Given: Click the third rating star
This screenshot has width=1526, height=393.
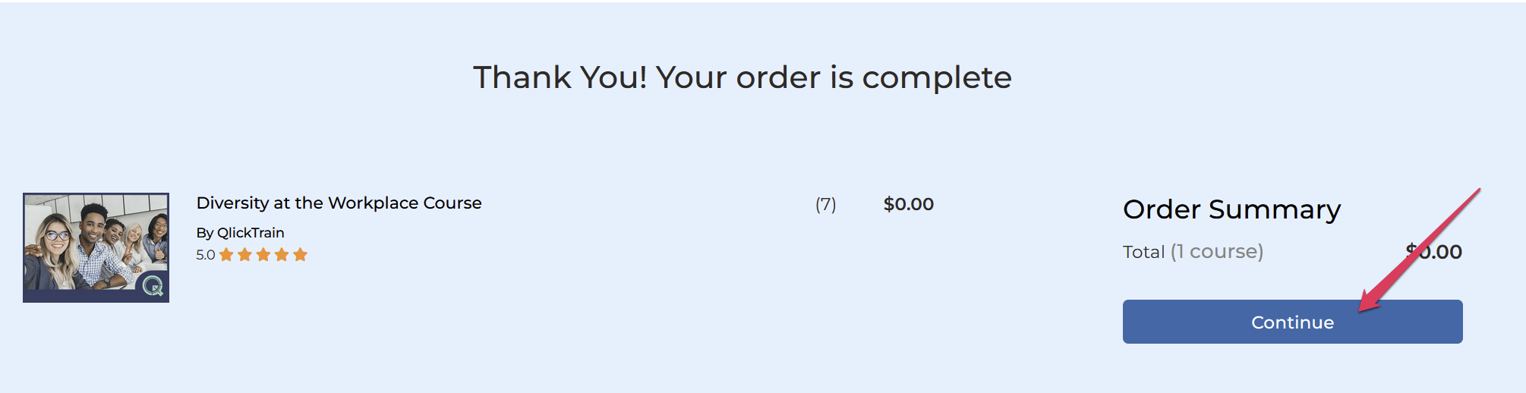Looking at the screenshot, I should pos(263,254).
